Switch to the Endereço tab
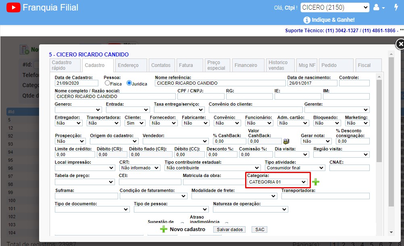Screen dimensions: 404x246 [x=131, y=65]
